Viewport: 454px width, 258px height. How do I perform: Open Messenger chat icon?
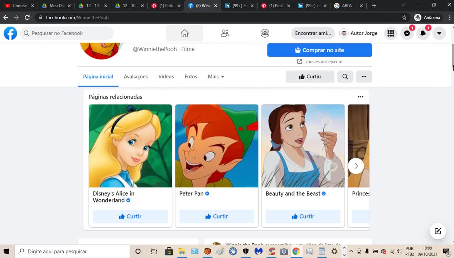[407, 33]
